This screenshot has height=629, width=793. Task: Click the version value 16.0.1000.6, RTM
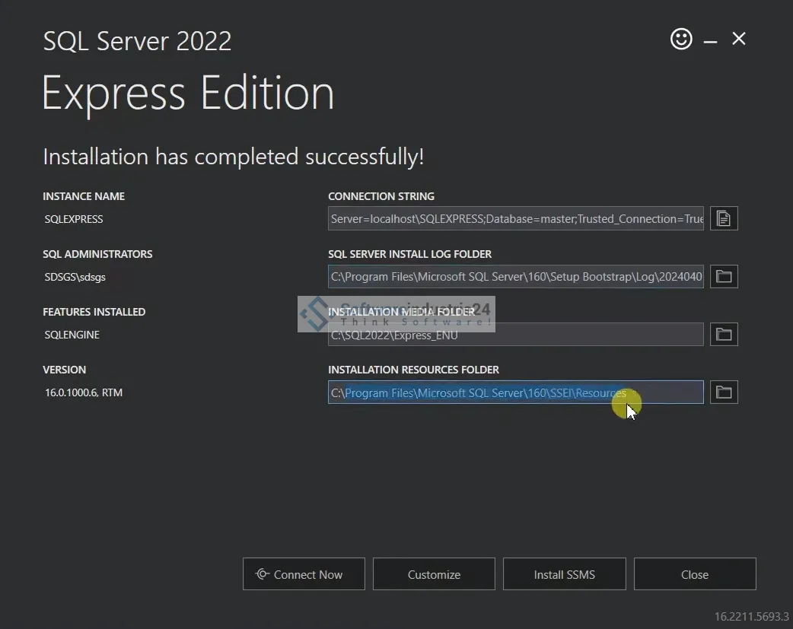tap(84, 392)
